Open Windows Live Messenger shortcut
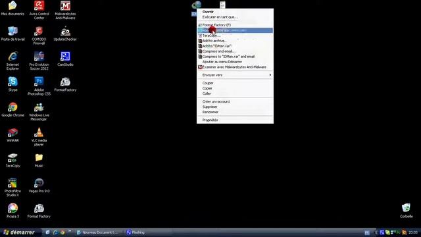Screen dimensions: 421x237 point(39,111)
